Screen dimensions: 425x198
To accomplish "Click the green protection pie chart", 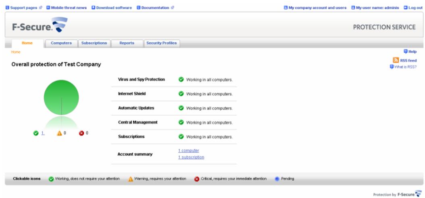I will click(61, 97).
